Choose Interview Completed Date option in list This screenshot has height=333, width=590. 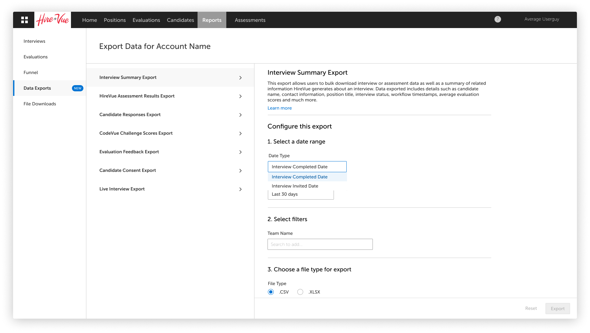point(307,177)
